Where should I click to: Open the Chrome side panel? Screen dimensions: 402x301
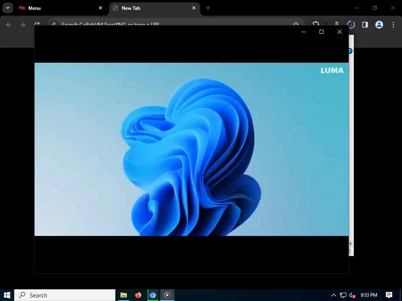(x=365, y=25)
